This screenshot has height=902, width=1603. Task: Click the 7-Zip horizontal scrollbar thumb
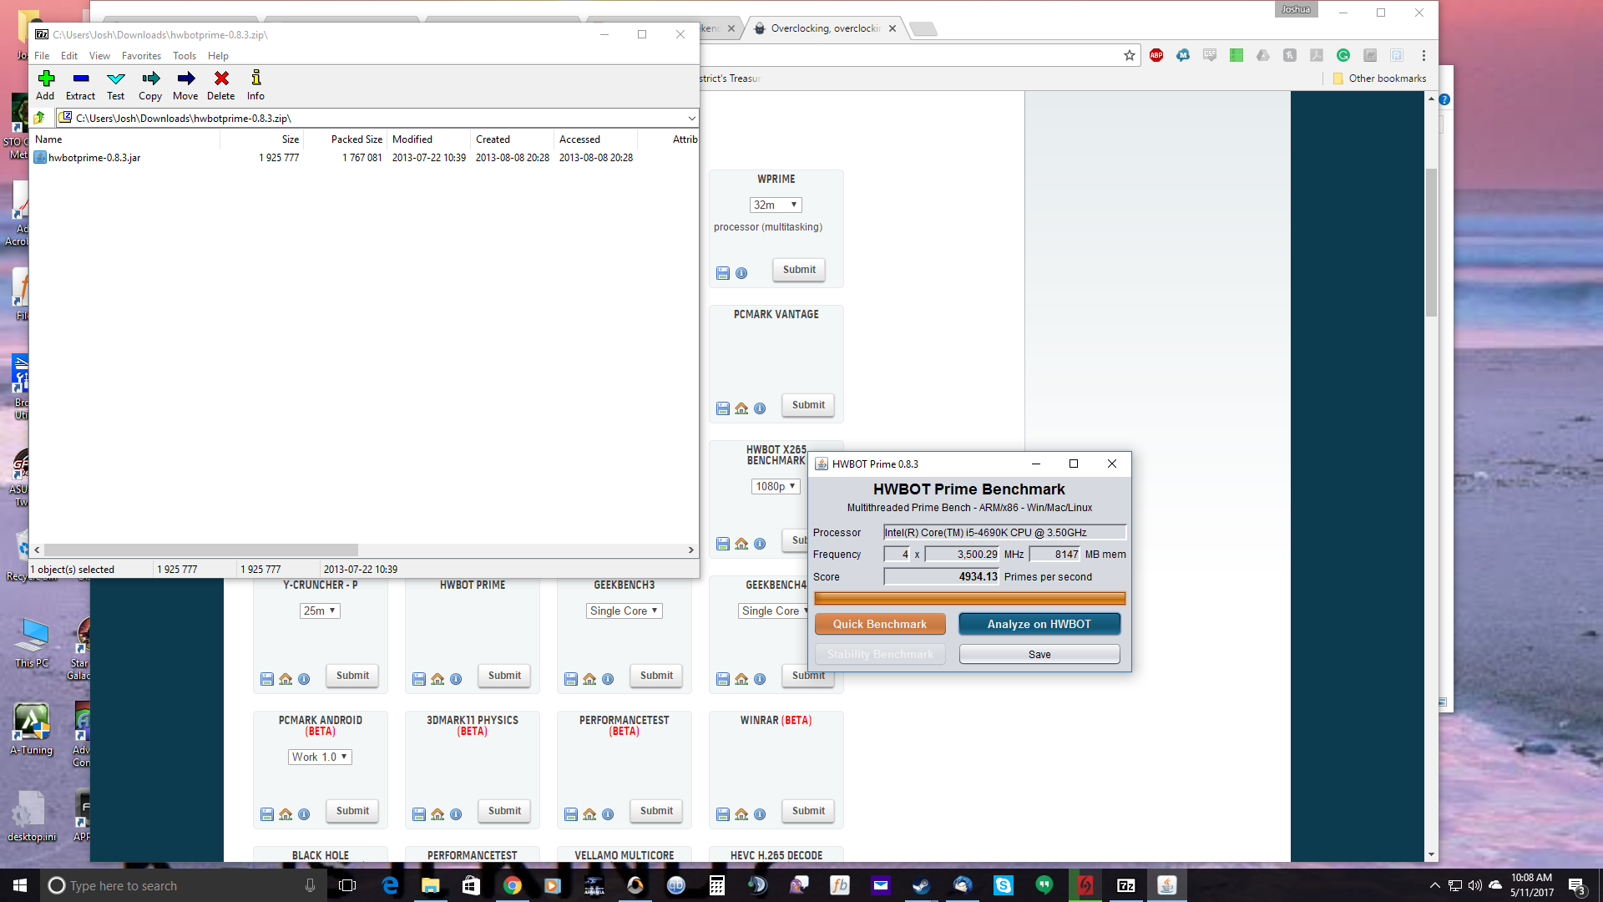[x=201, y=550]
